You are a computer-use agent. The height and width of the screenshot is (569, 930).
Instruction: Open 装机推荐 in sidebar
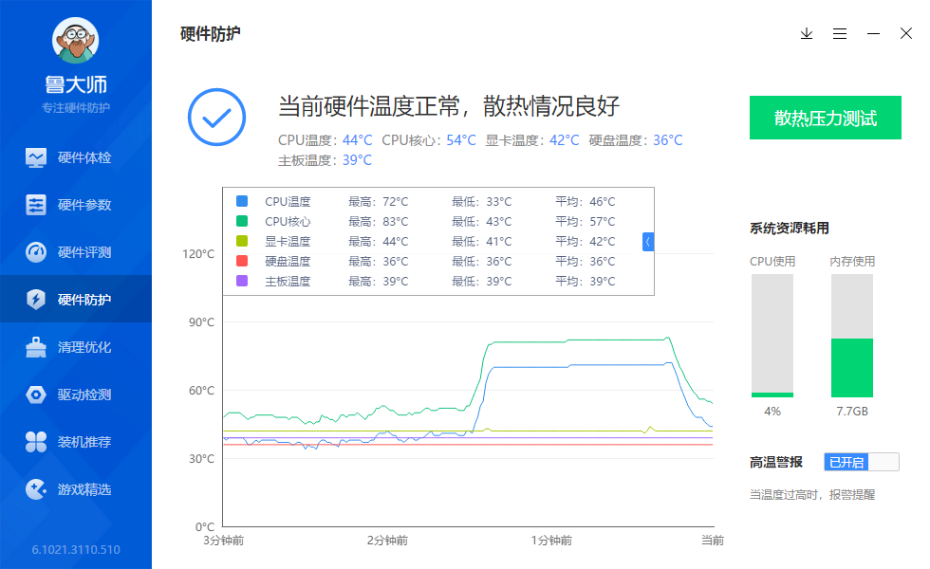[76, 442]
